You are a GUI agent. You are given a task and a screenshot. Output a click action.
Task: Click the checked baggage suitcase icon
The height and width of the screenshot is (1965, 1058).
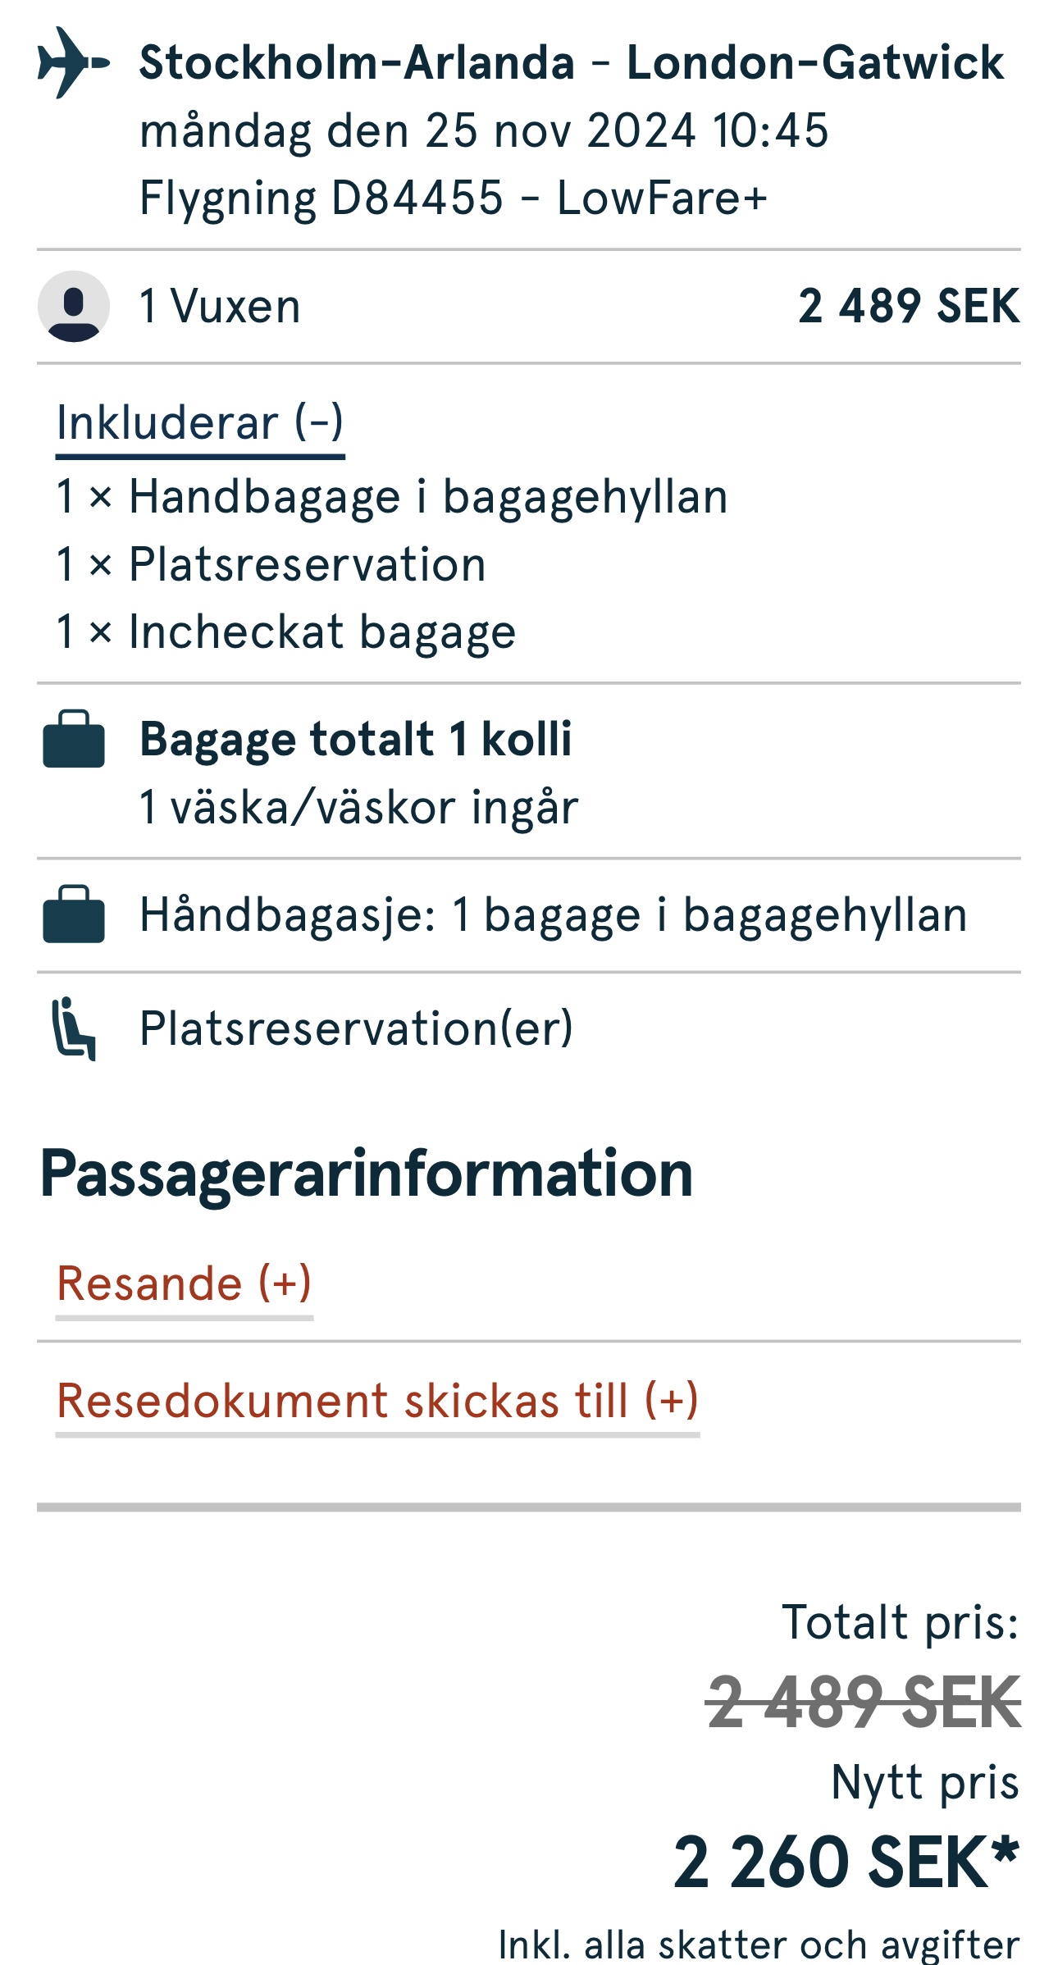pyautogui.click(x=74, y=739)
